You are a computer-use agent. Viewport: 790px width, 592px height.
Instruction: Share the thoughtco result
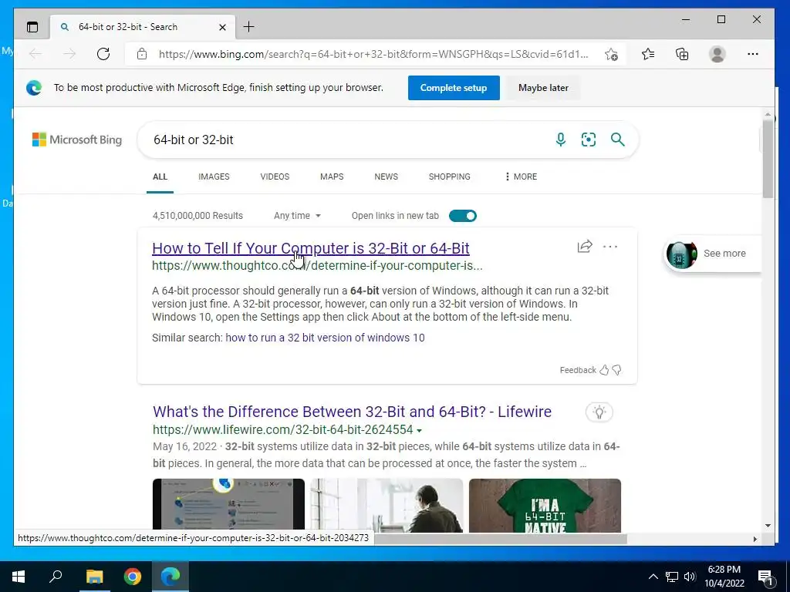[x=585, y=246]
